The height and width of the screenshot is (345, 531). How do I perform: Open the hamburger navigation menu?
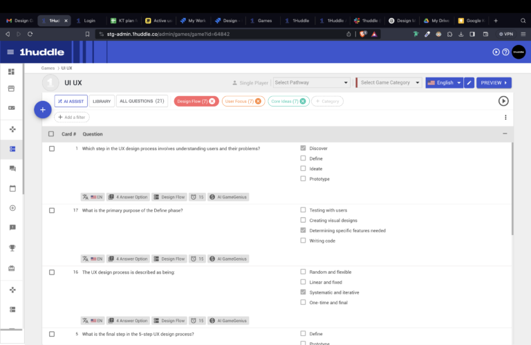click(x=10, y=52)
